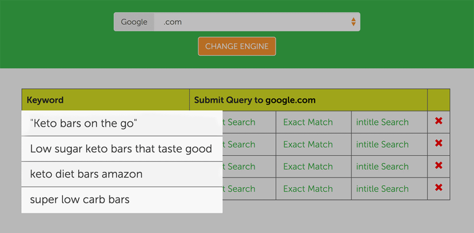Delete the "Keto bars on the go" row

coord(438,121)
